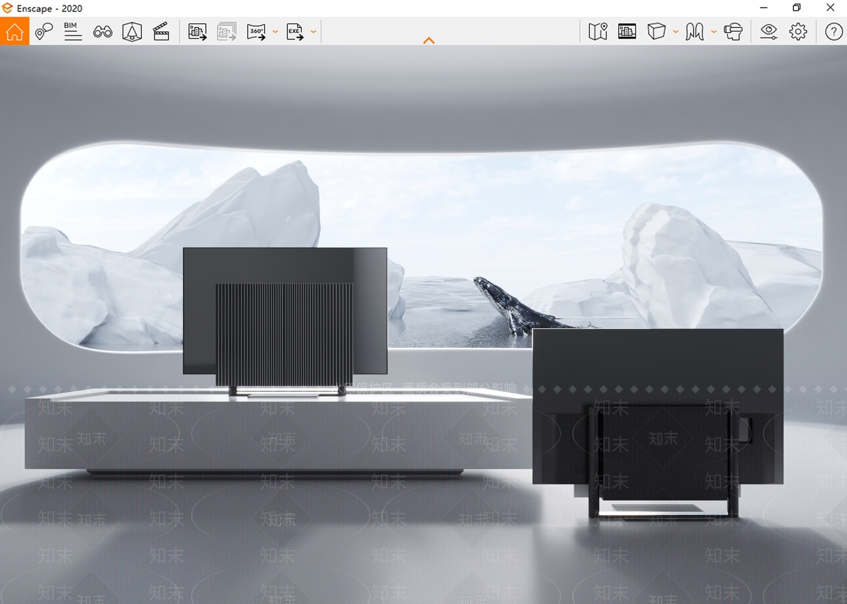
Task: Export EXE standalone file
Action: click(x=295, y=32)
